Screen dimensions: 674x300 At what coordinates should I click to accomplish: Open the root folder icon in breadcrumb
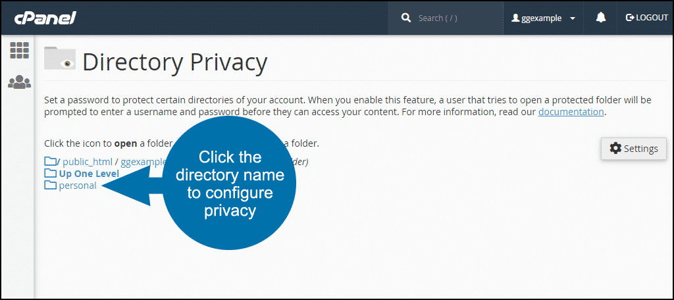coord(50,162)
